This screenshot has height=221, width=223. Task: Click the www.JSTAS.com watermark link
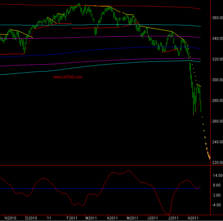67,77
